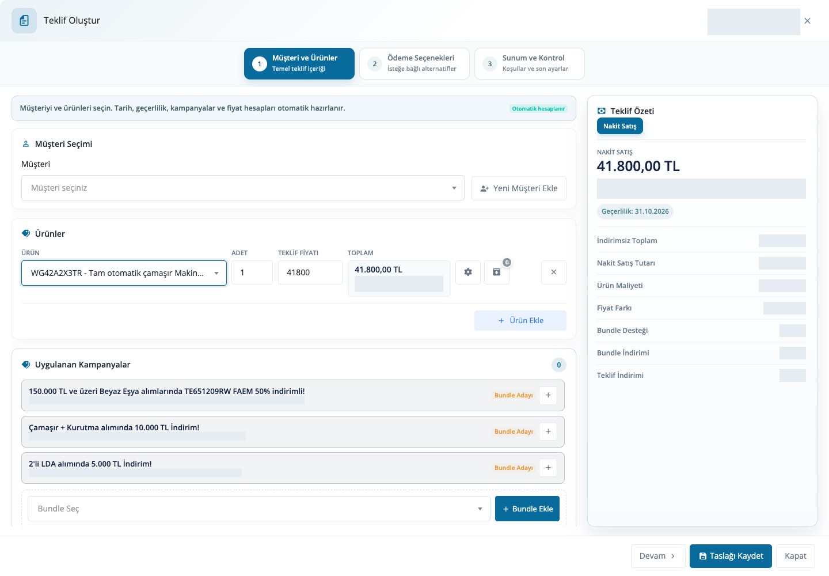Image resolution: width=829 pixels, height=576 pixels.
Task: Click the Fiyat Farkı label
Action: coord(614,308)
